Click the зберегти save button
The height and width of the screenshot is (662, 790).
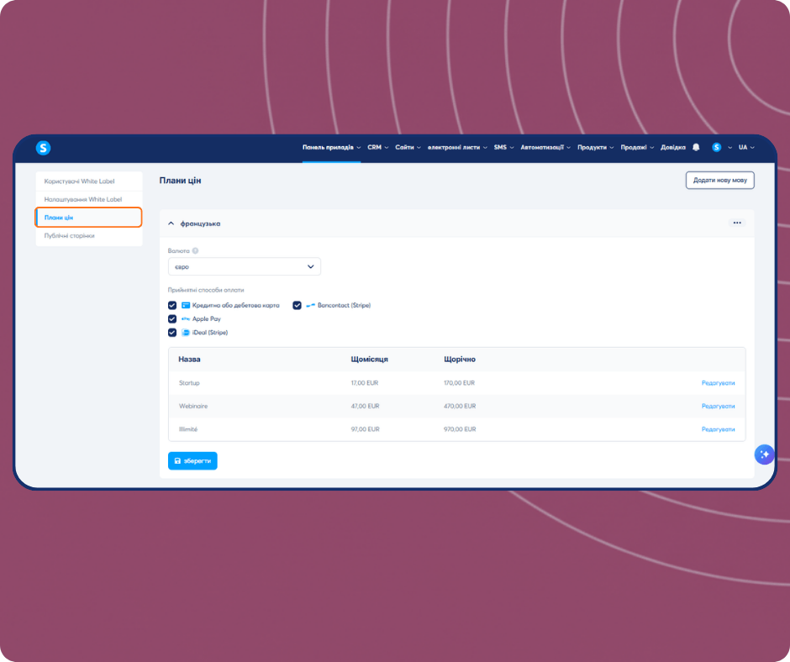tap(192, 460)
